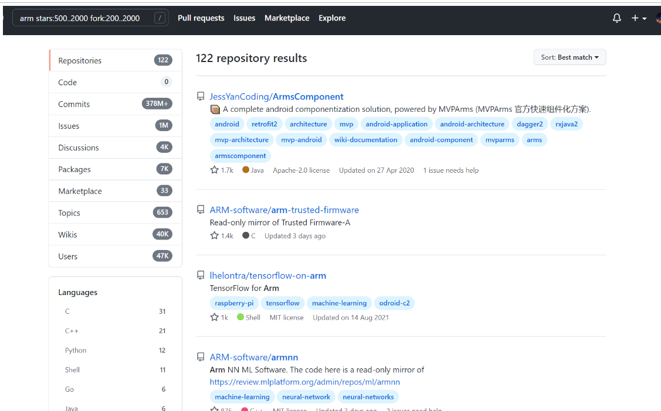Select Commits filter in sidebar

point(116,104)
